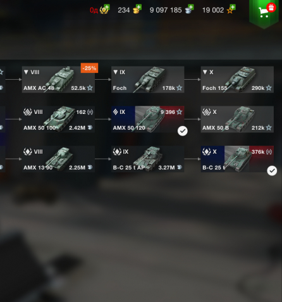Select the AMX 13 90 light tank
Screen dimensions: 282x302
coord(58,159)
